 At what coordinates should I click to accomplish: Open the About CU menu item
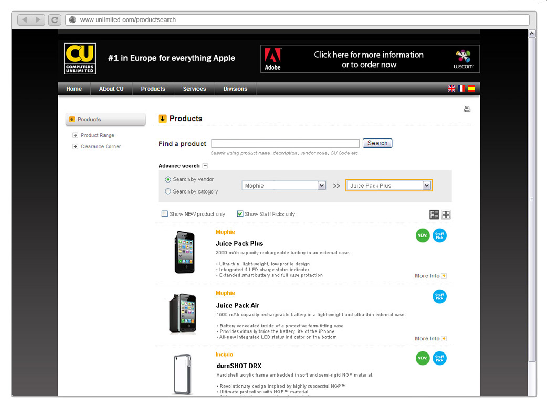tap(111, 89)
